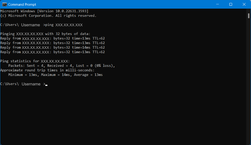Click the 'Ping statistics for XXX.XX.XX.XXX:' line
Viewport: 251px width, 145px height.
click(x=35, y=61)
